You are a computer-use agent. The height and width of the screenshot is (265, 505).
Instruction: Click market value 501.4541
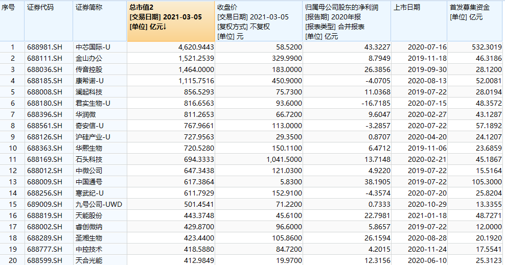(x=199, y=205)
